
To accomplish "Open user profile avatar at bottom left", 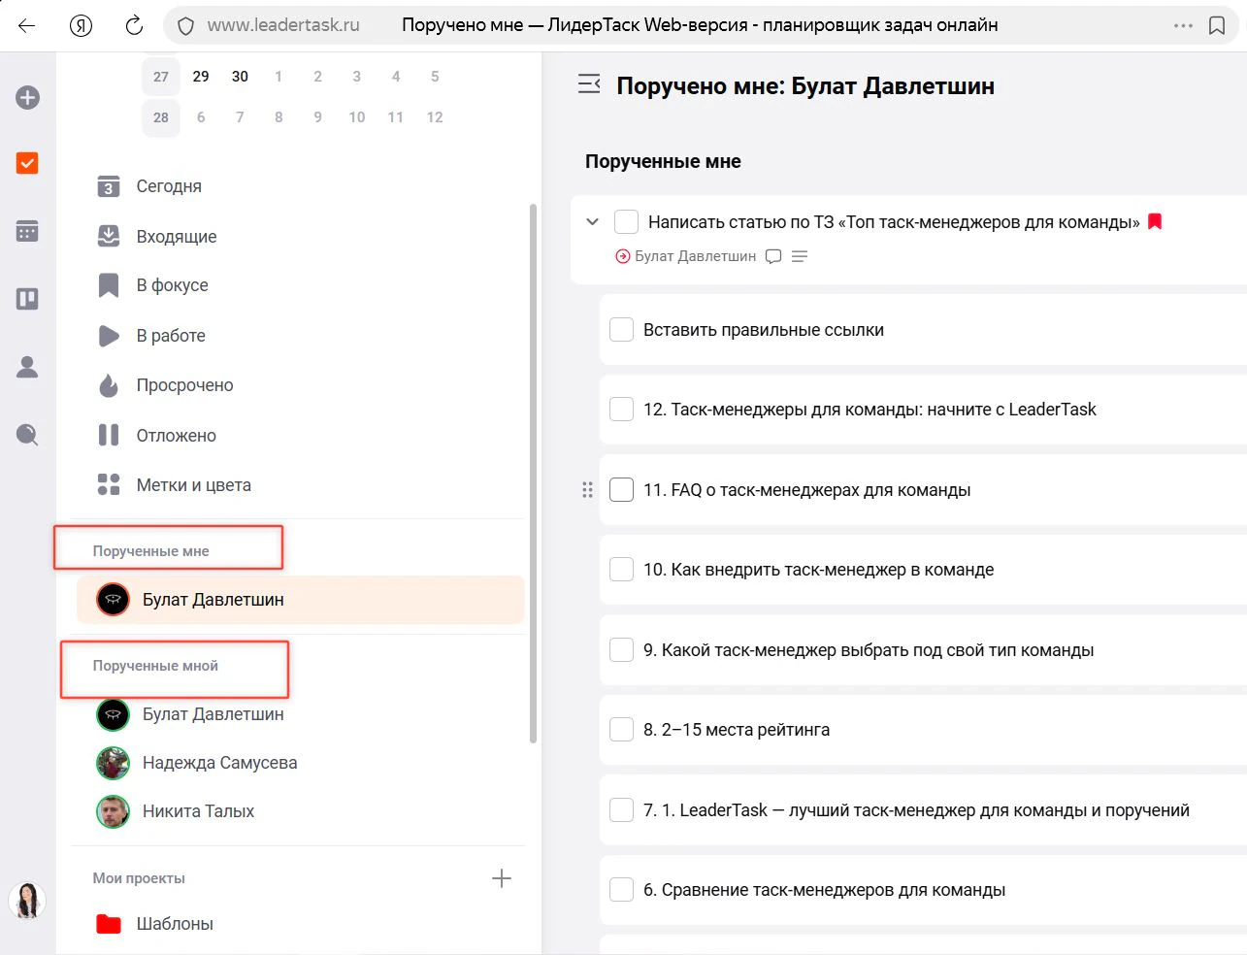I will (28, 901).
